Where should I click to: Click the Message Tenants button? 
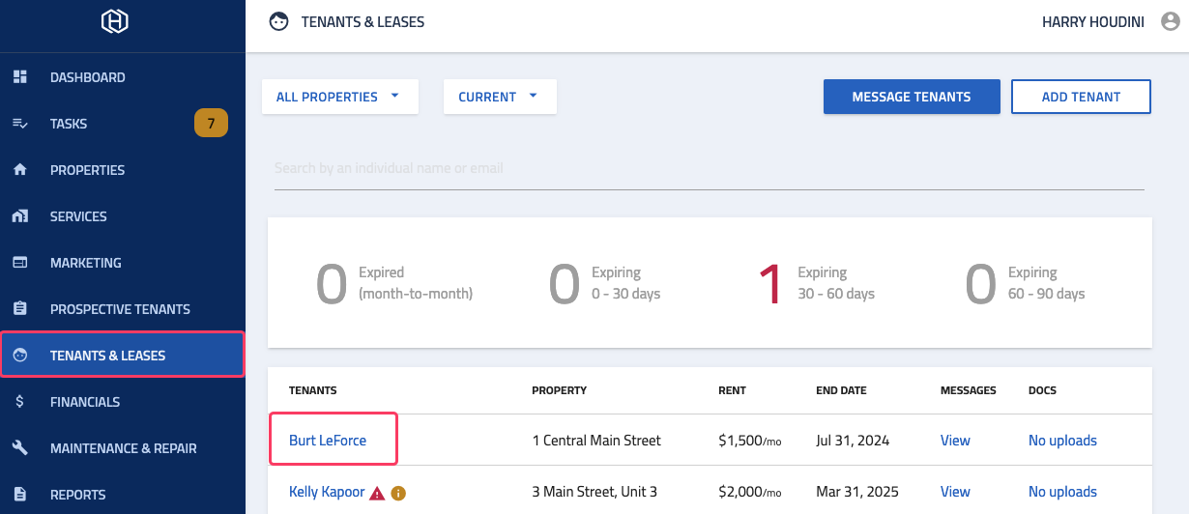pyautogui.click(x=912, y=97)
